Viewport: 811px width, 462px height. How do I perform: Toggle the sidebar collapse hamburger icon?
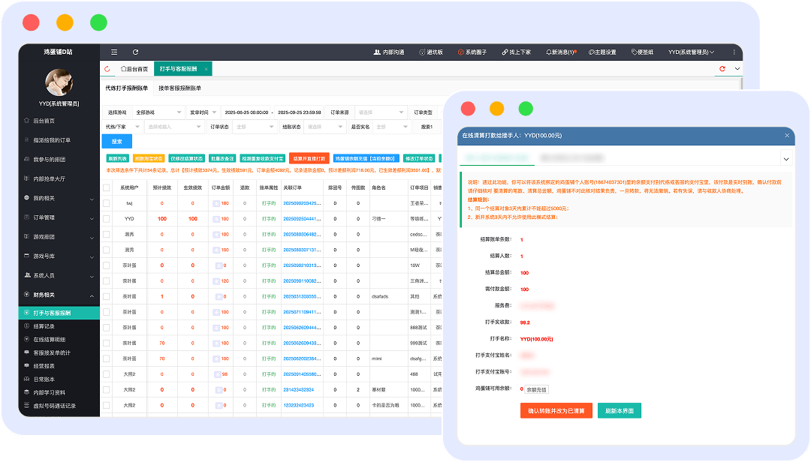click(114, 52)
